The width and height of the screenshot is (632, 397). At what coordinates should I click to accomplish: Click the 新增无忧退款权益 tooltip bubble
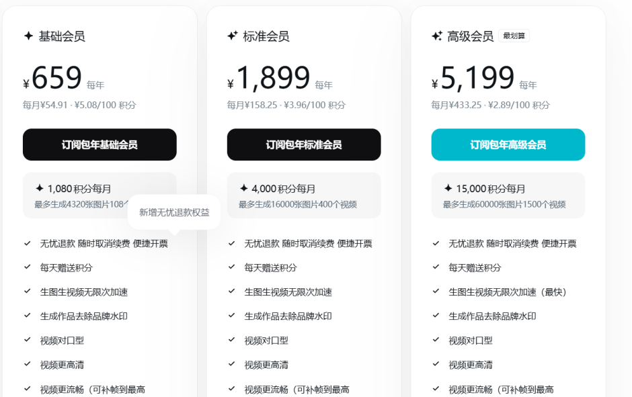tap(174, 212)
